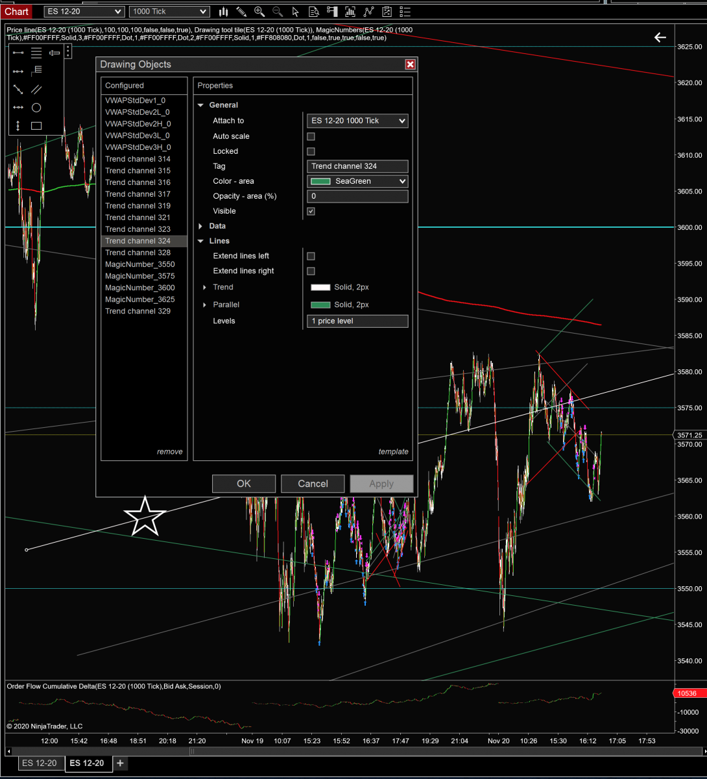
Task: Select the Arrow line drawing tool
Action: coord(18,90)
